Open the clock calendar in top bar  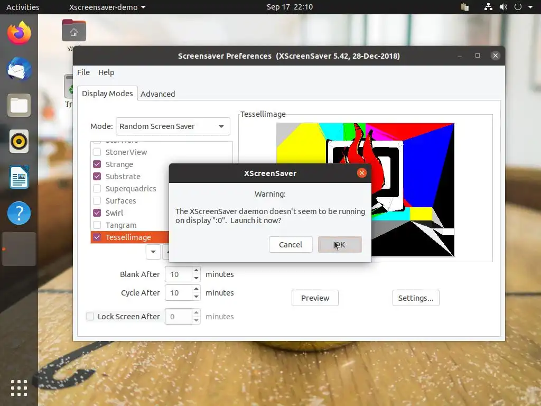(x=290, y=7)
